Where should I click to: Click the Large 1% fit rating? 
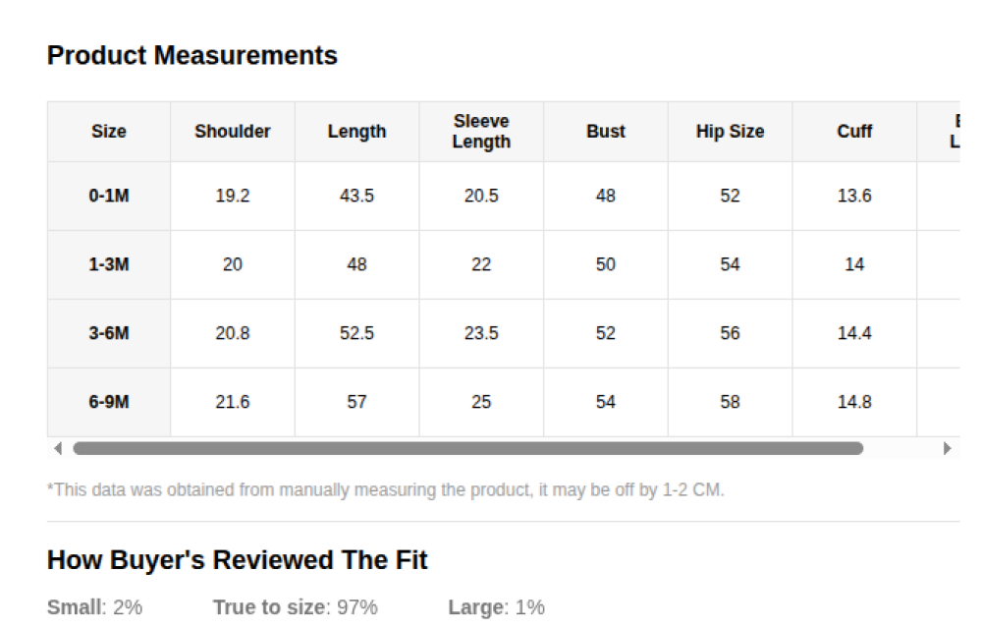click(x=496, y=607)
